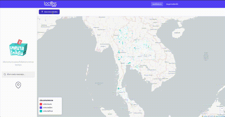Click the LAOS label on the map
The image size is (225, 117).
(x=144, y=28)
